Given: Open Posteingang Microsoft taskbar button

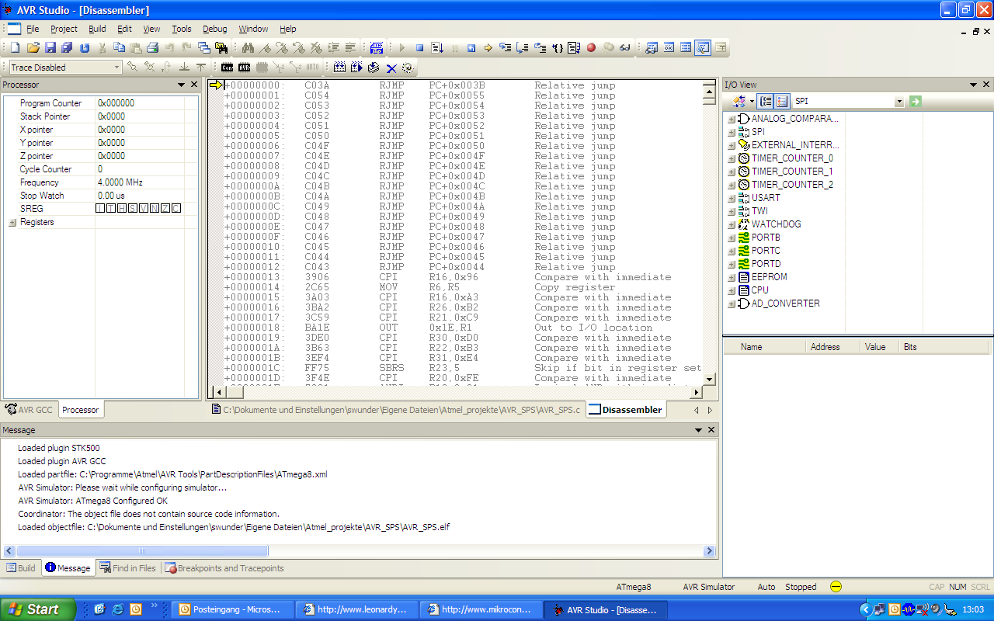Looking at the screenshot, I should click(x=233, y=609).
